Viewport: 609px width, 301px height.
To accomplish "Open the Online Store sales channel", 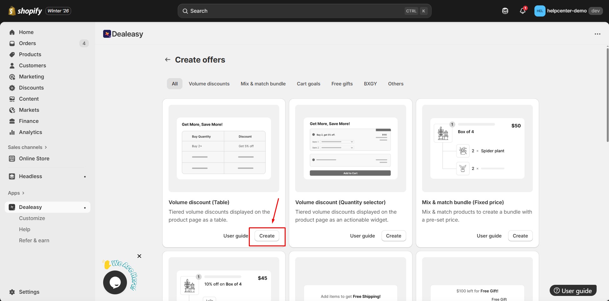I will point(34,158).
